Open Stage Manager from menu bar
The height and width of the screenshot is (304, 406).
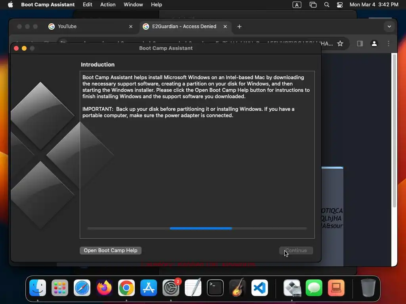pyautogui.click(x=313, y=5)
